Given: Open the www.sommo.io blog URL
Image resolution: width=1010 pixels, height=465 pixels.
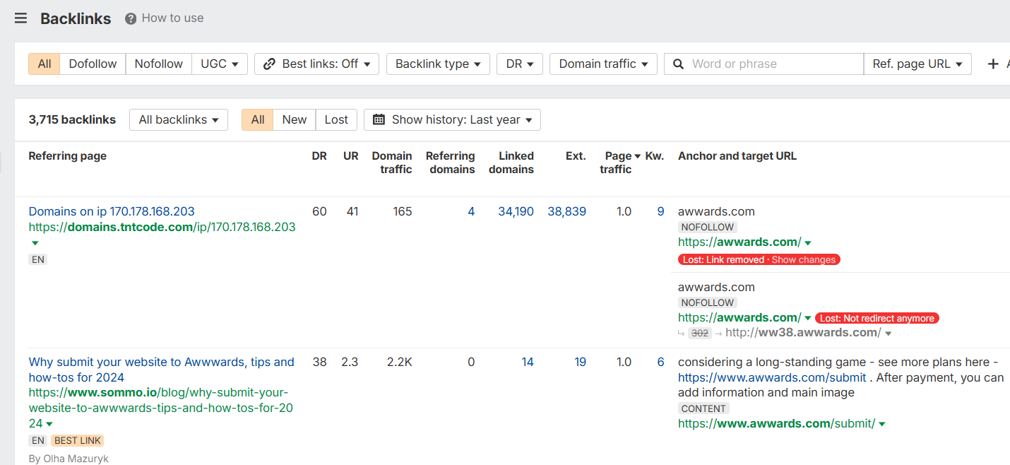Looking at the screenshot, I should (160, 408).
